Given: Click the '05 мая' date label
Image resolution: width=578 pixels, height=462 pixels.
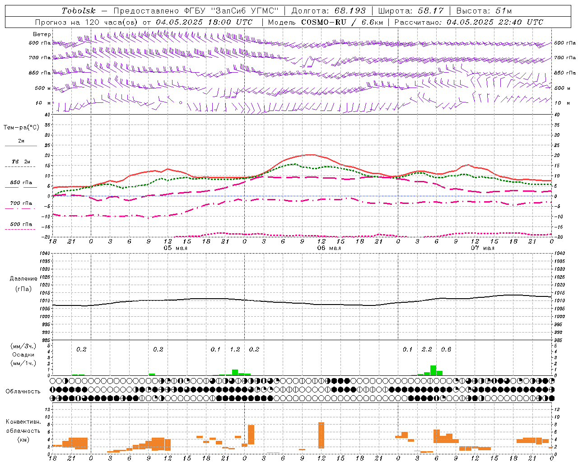Looking at the screenshot, I should [175, 248].
